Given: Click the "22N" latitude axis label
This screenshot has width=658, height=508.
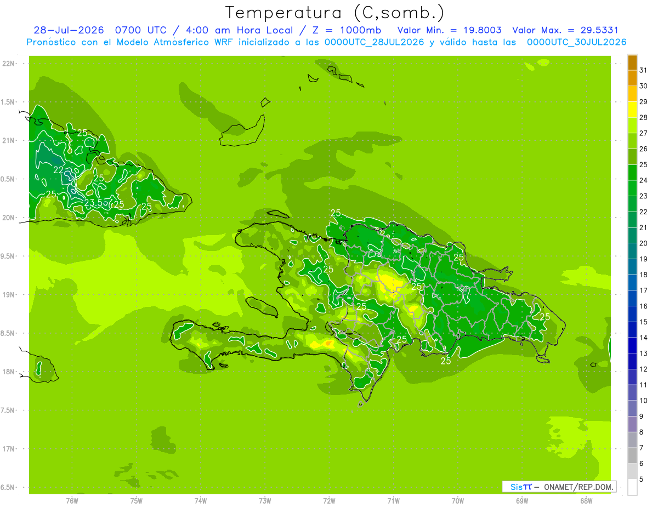Looking at the screenshot, I should tap(8, 64).
